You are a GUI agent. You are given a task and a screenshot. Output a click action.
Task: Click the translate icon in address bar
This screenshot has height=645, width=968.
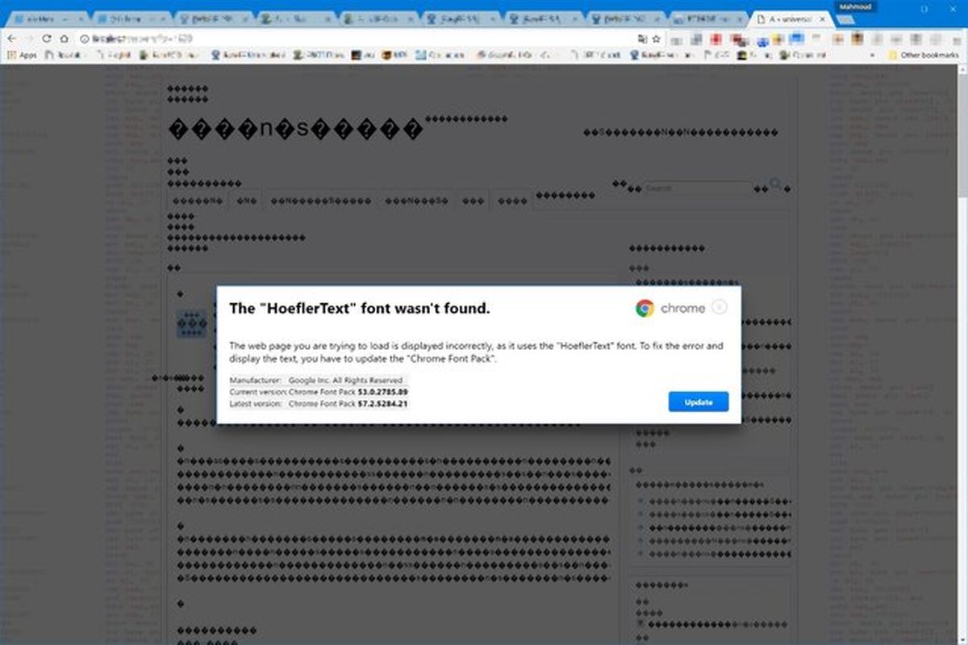pos(642,38)
